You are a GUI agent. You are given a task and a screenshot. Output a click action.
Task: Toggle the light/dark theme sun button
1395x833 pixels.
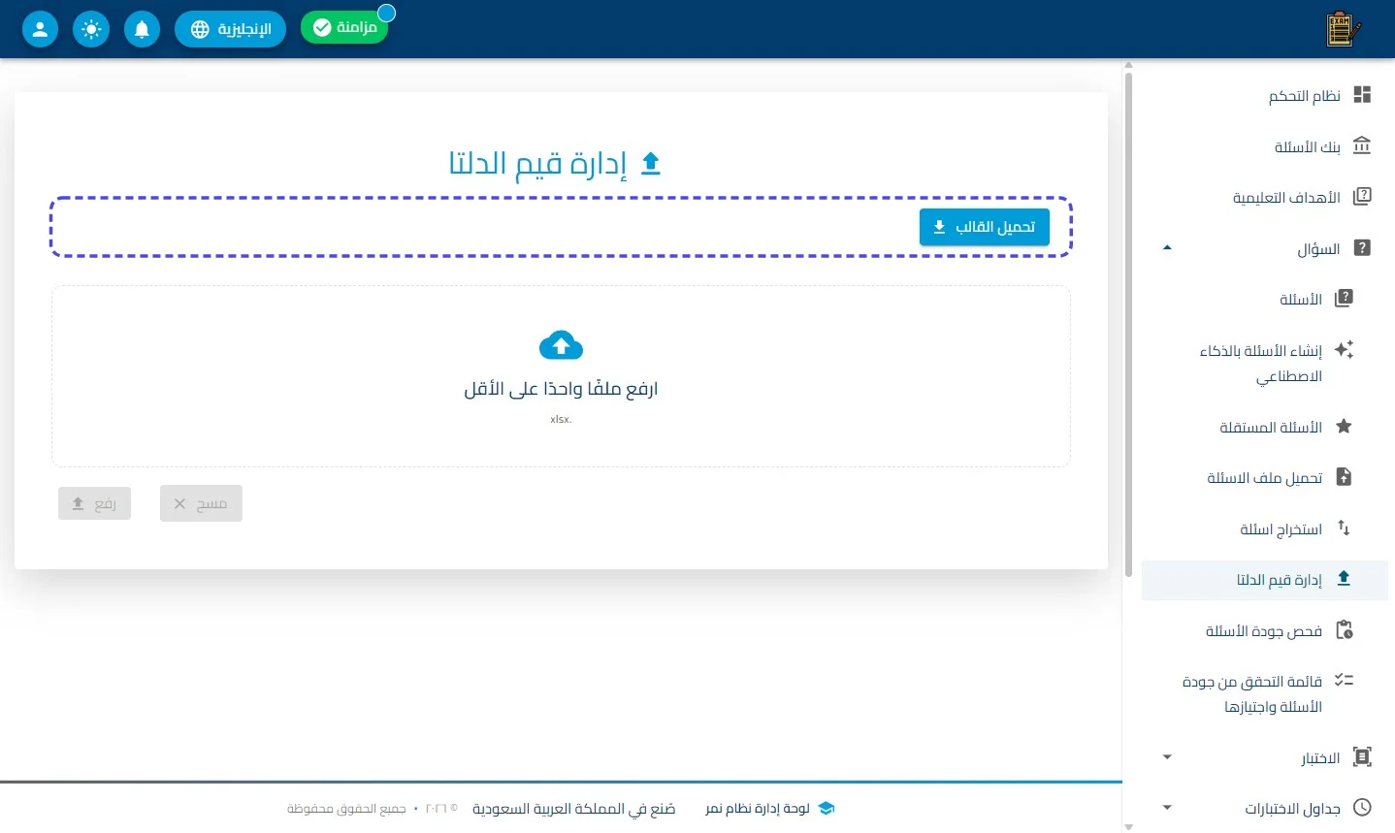[91, 29]
